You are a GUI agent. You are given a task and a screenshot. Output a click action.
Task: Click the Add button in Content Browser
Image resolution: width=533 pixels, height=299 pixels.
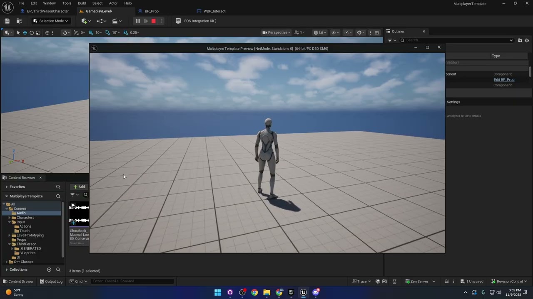(x=79, y=187)
